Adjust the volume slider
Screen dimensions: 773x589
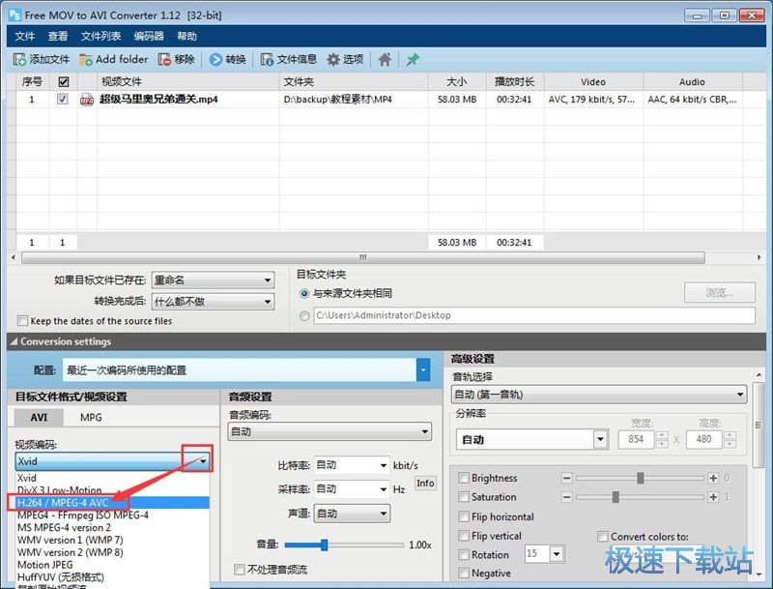pos(325,545)
